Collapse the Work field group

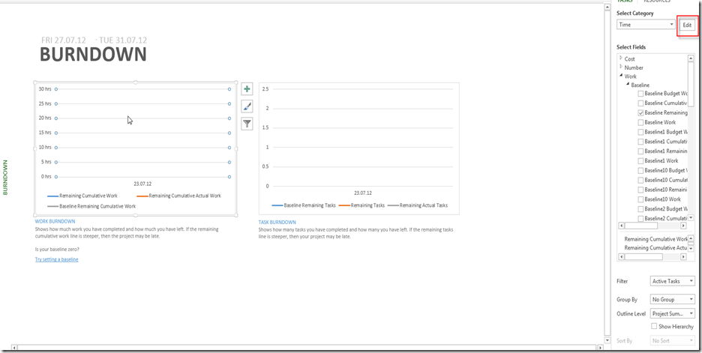[621, 76]
